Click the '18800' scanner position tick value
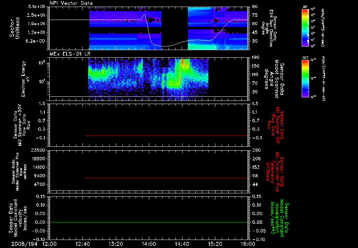This screenshot has height=248, width=358. [x=38, y=159]
